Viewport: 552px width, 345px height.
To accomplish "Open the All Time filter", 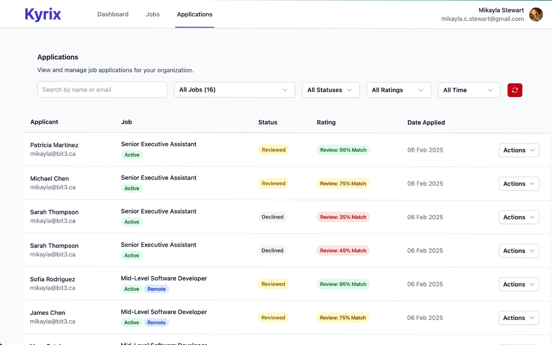I will tap(469, 90).
